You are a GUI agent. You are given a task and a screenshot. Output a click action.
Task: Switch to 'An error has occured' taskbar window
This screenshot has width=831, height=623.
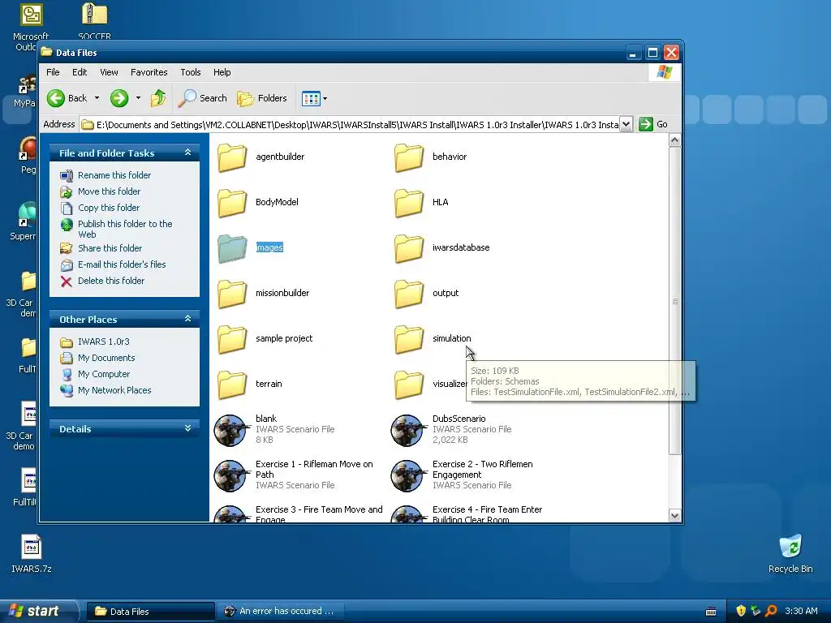click(x=279, y=612)
